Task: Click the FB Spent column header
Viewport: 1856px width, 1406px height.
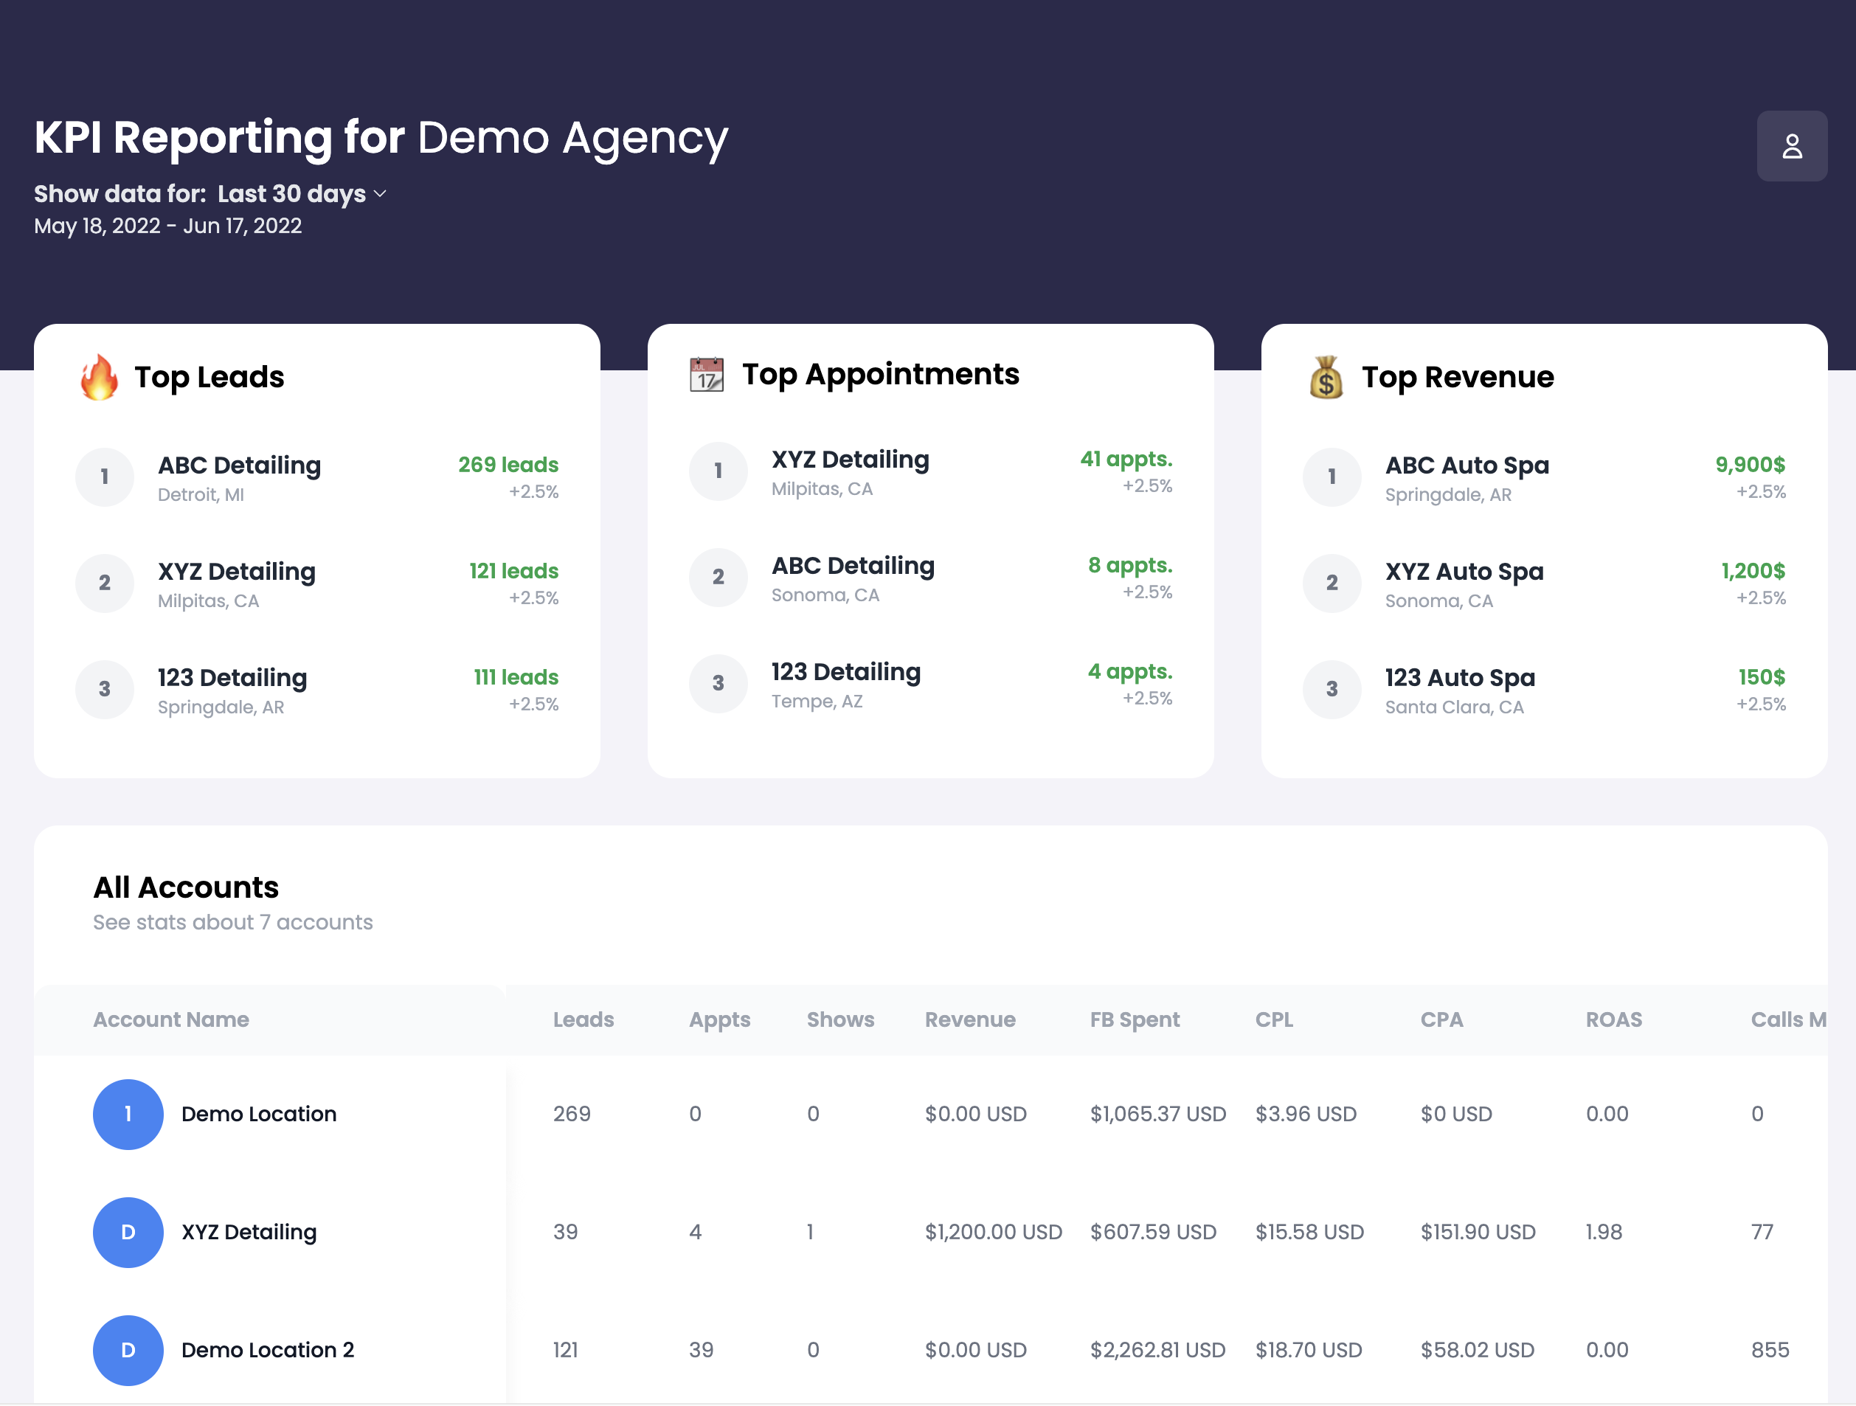Action: click(1134, 1019)
